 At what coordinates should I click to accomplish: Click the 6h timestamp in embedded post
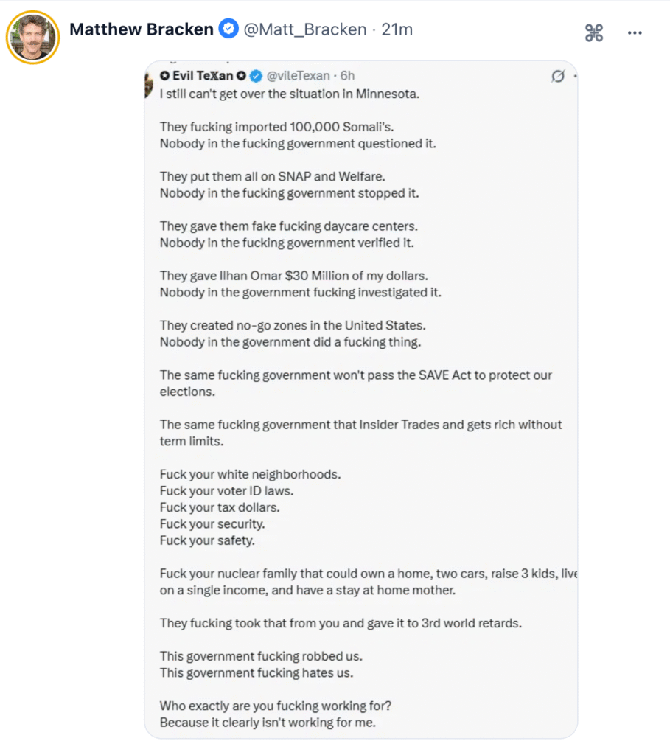[347, 75]
